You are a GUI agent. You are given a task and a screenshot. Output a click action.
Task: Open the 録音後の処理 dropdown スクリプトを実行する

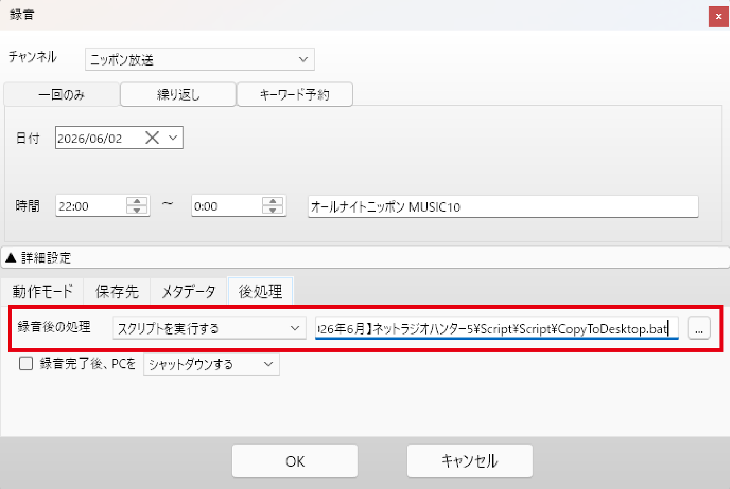coord(209,328)
